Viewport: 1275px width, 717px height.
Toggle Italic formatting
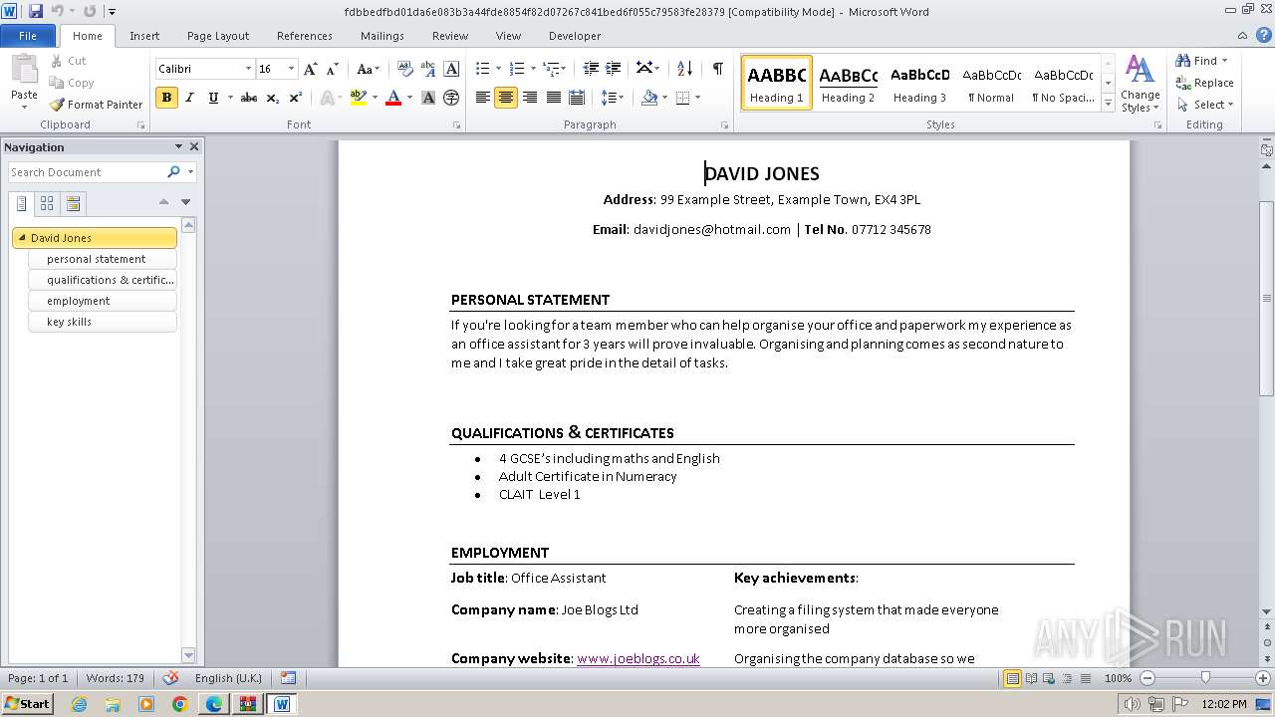pos(189,98)
